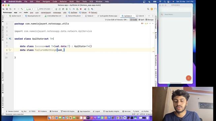Select the Design view mode

point(150,20)
